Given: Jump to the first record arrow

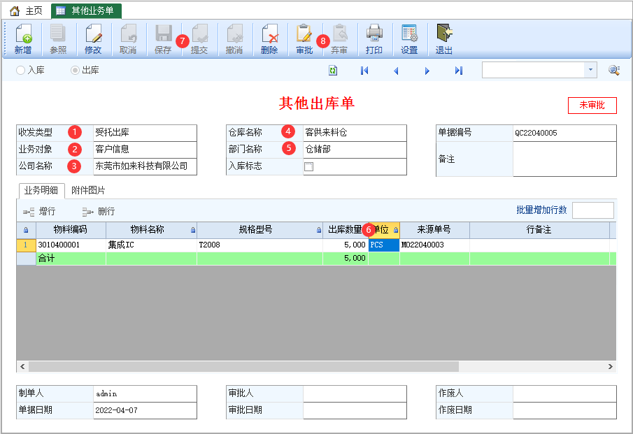Looking at the screenshot, I should (364, 71).
